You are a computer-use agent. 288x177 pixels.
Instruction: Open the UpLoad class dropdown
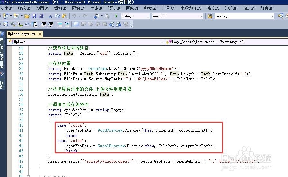tap(86, 42)
